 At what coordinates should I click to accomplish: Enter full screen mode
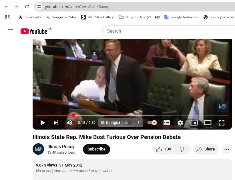[x=222, y=123]
